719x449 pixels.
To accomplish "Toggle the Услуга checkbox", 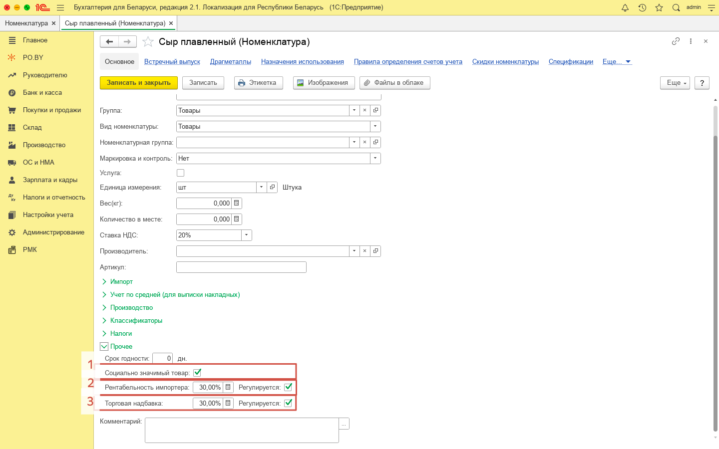I will coord(181,173).
